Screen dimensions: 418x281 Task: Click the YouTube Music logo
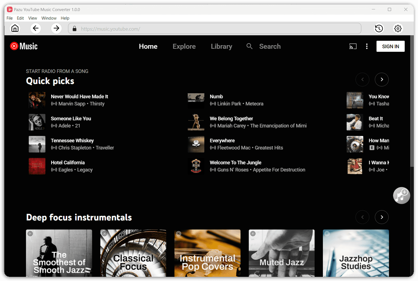point(24,46)
